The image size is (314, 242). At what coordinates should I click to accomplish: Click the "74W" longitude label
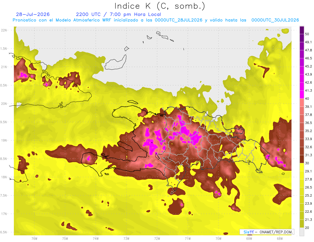pos(96,238)
